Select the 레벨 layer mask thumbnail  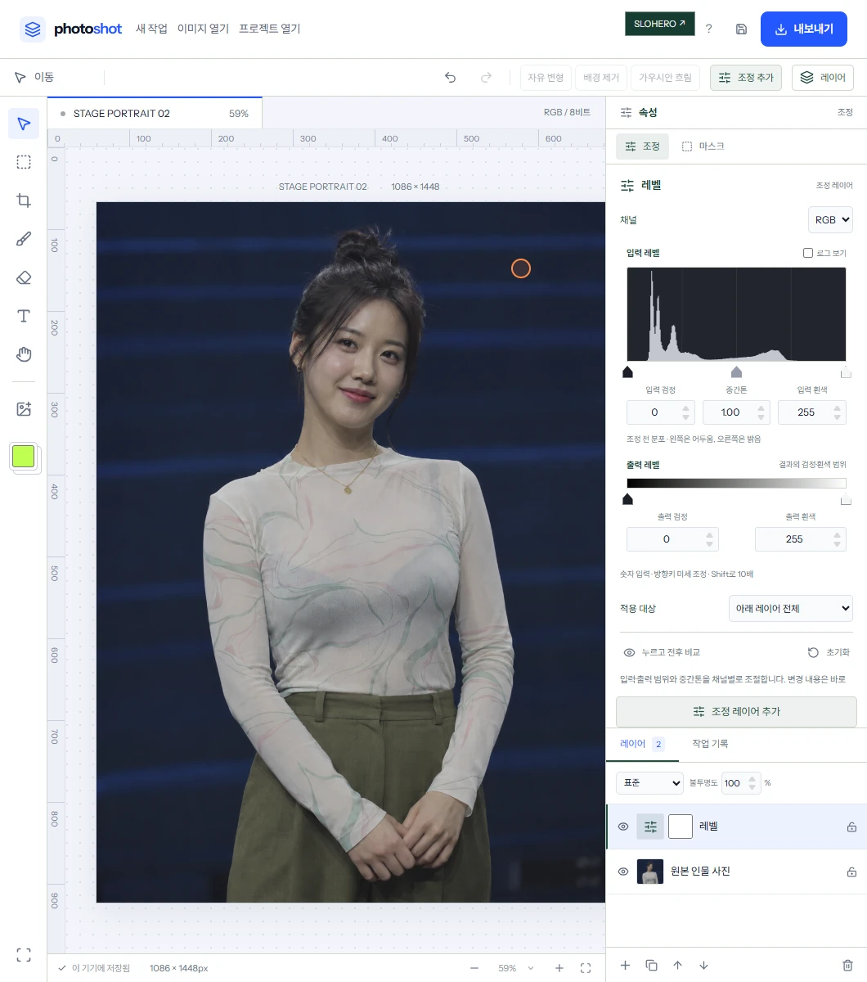click(681, 827)
